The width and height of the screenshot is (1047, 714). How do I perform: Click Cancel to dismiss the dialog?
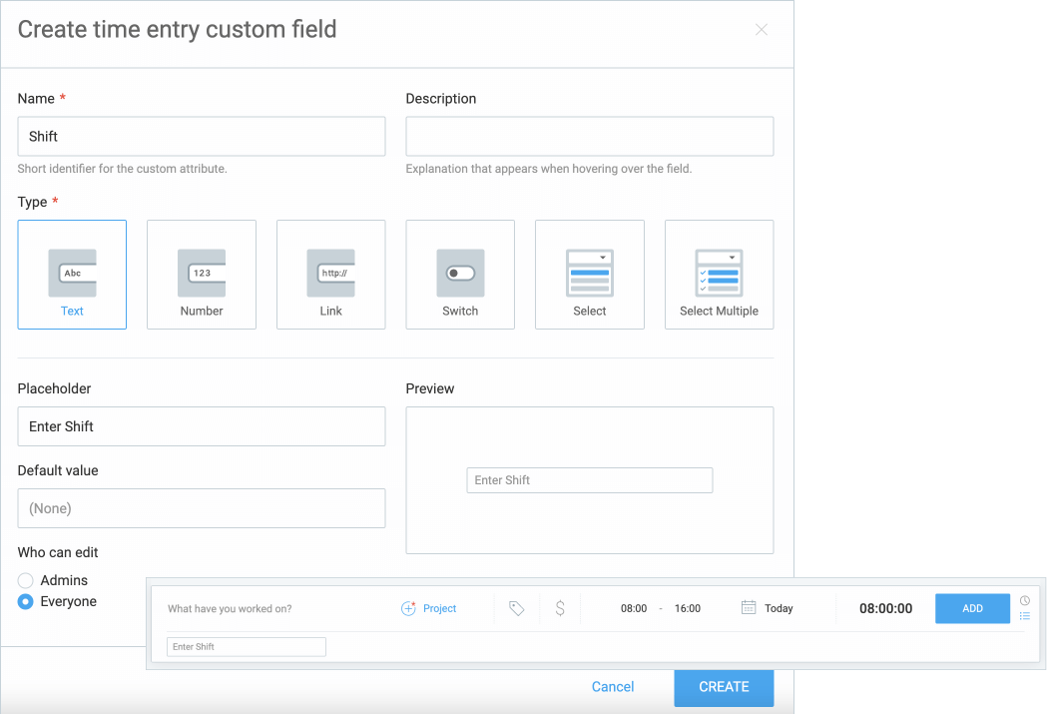pyautogui.click(x=612, y=687)
